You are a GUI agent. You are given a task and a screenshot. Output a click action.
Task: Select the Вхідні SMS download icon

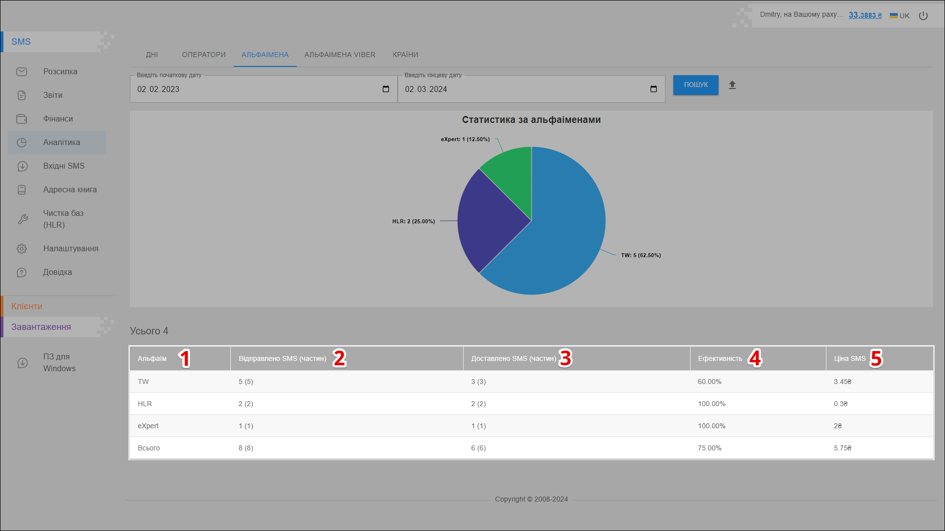(22, 166)
